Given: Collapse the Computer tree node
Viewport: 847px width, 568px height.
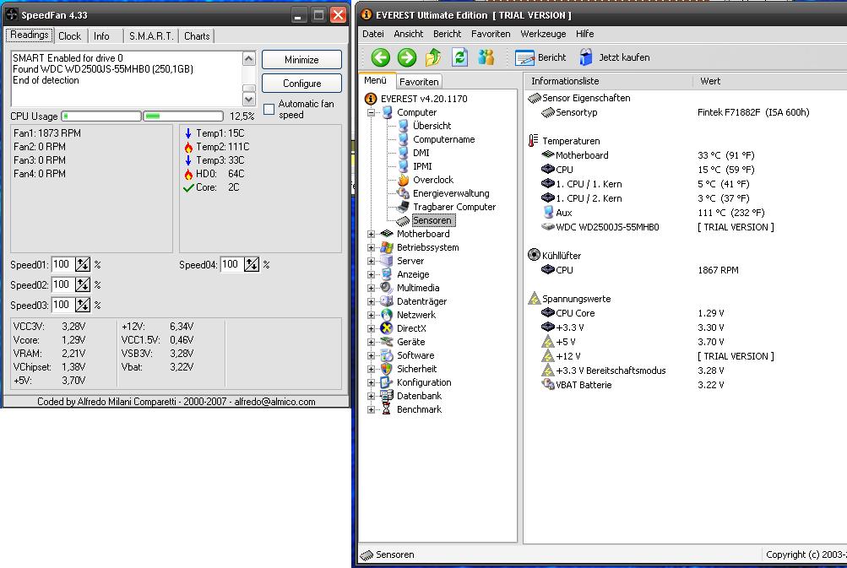Looking at the screenshot, I should click(371, 112).
